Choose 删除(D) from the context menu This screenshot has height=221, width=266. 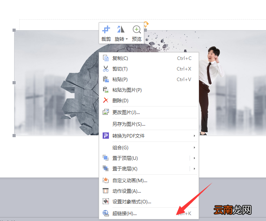tap(148, 100)
